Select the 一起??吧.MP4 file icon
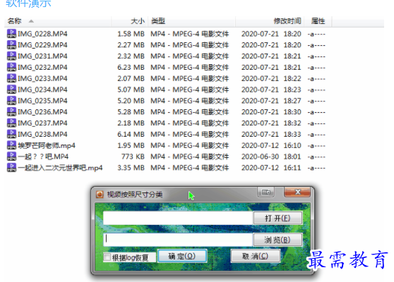Image resolution: width=394 pixels, height=282 pixels. (11, 157)
